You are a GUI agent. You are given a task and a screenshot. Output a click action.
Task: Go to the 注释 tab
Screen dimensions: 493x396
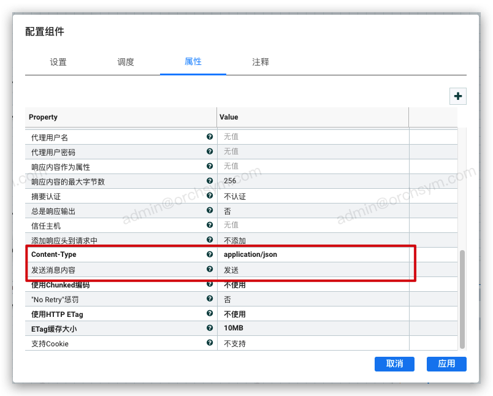pos(261,62)
